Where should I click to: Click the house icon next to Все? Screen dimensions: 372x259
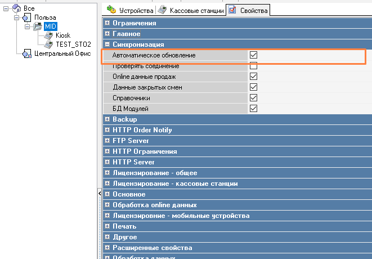coord(17,8)
